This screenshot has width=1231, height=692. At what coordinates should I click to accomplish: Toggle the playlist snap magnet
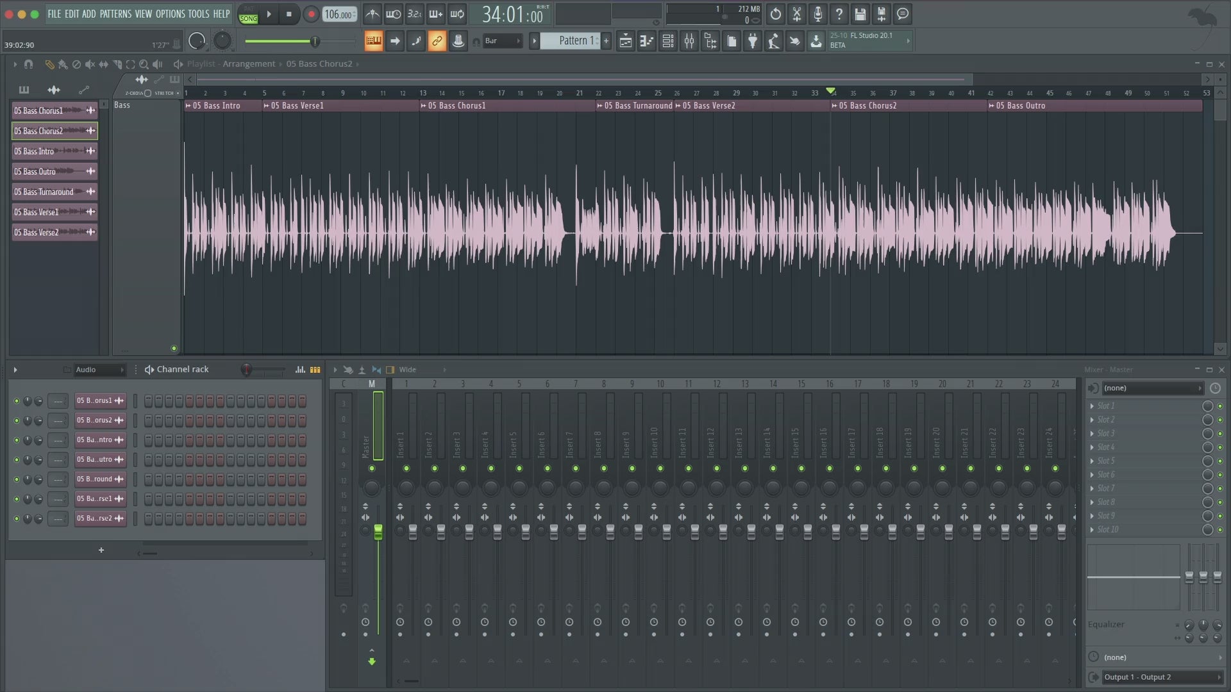point(28,64)
